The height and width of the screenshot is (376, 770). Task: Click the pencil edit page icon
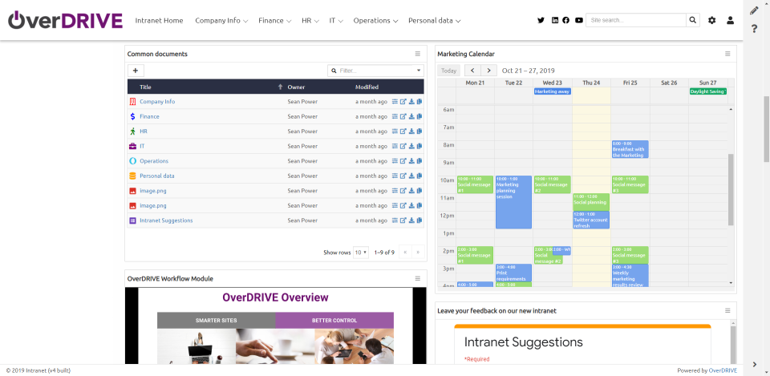coord(755,10)
